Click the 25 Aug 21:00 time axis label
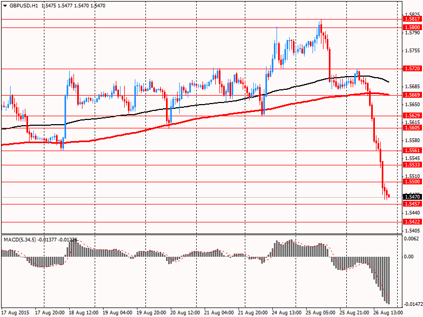 click(355, 313)
